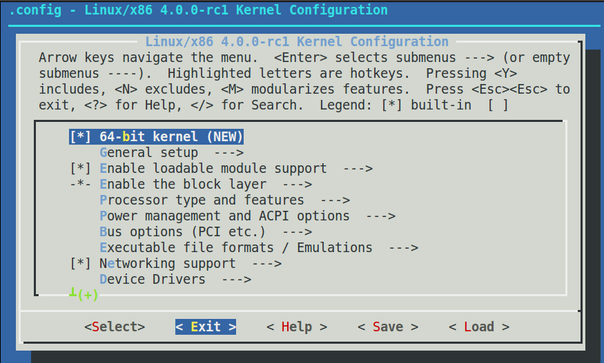Open Processor type and features submenu
The width and height of the screenshot is (604, 363).
tap(202, 200)
